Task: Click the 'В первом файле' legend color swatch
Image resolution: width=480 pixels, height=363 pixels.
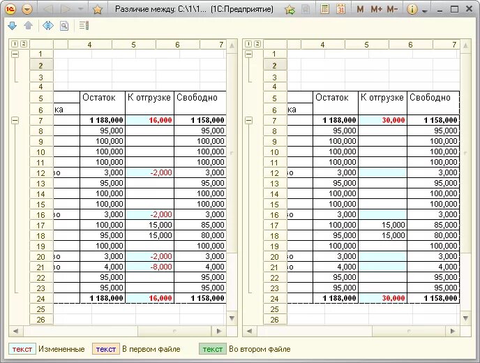Action: (x=105, y=349)
